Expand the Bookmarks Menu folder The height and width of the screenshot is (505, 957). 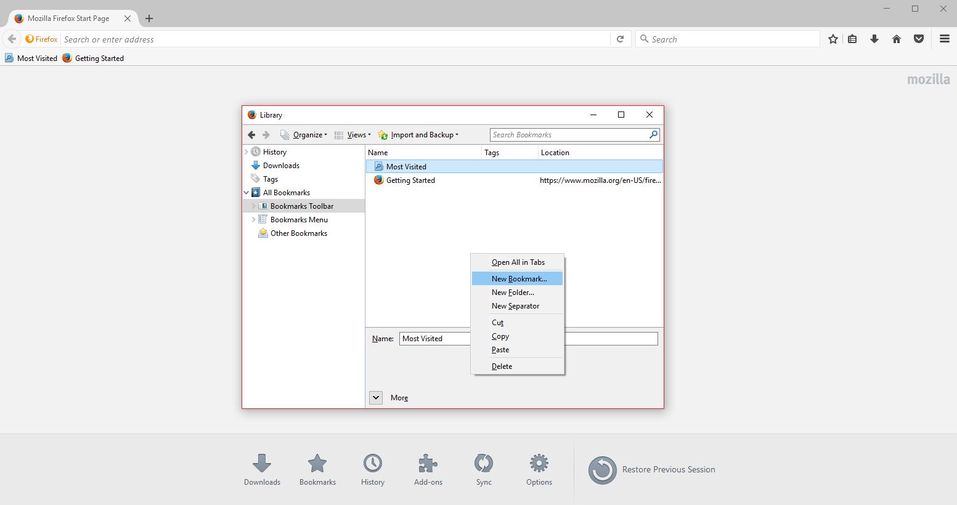coord(253,220)
